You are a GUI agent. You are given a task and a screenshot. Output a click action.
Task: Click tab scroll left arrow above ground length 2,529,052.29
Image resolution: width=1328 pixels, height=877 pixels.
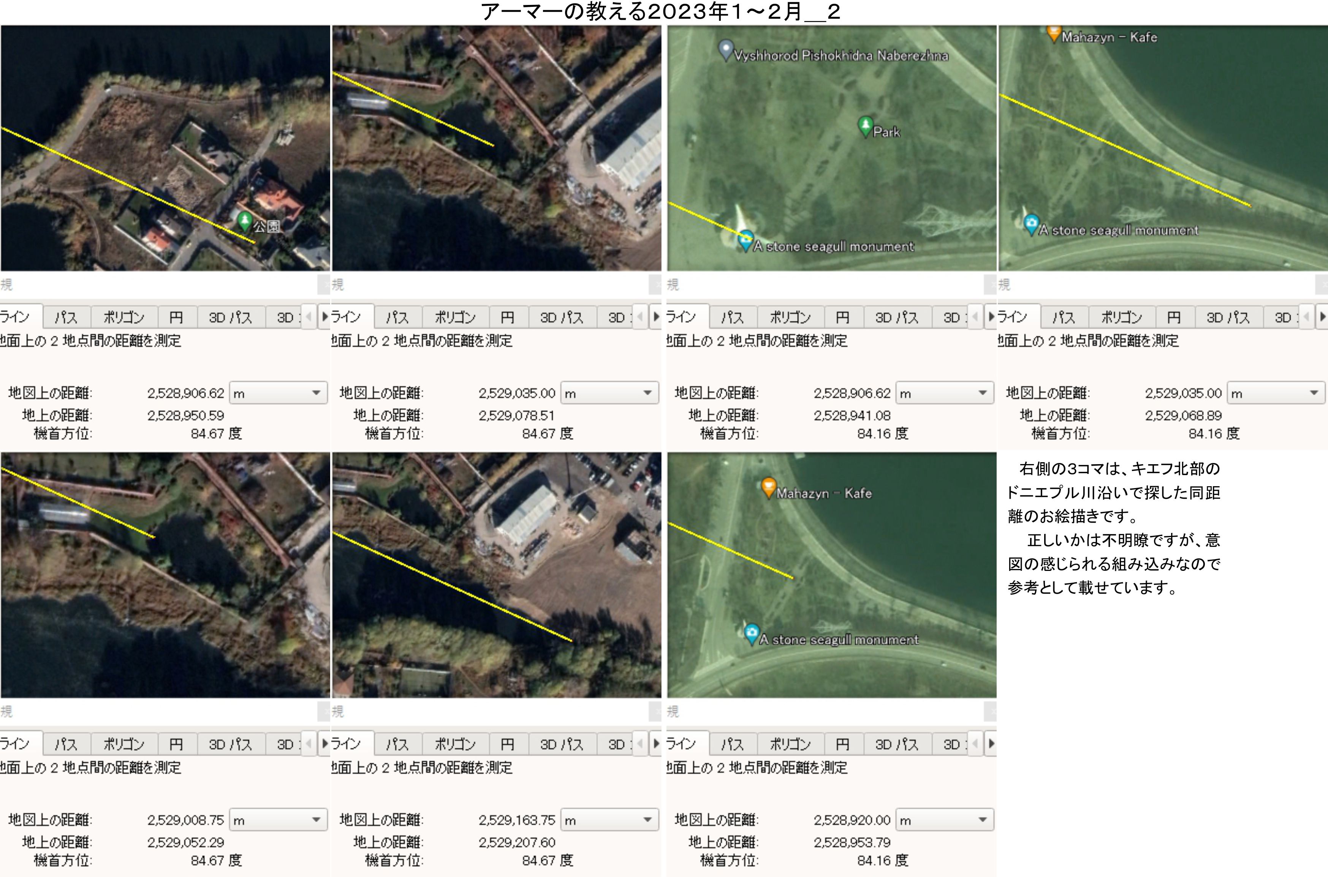tap(309, 744)
